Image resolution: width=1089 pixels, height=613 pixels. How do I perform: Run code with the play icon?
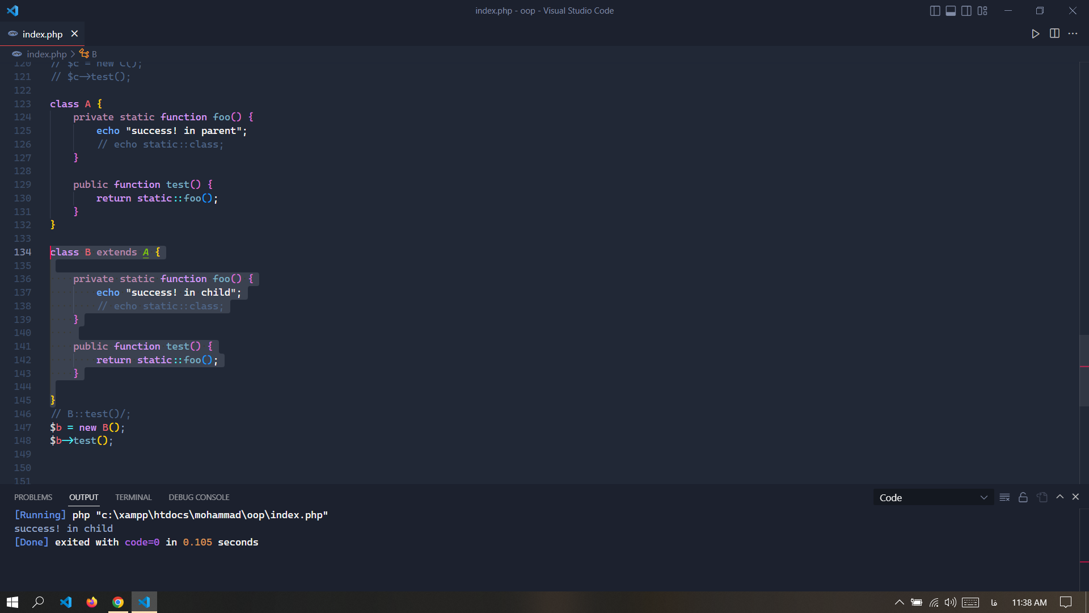(1035, 33)
